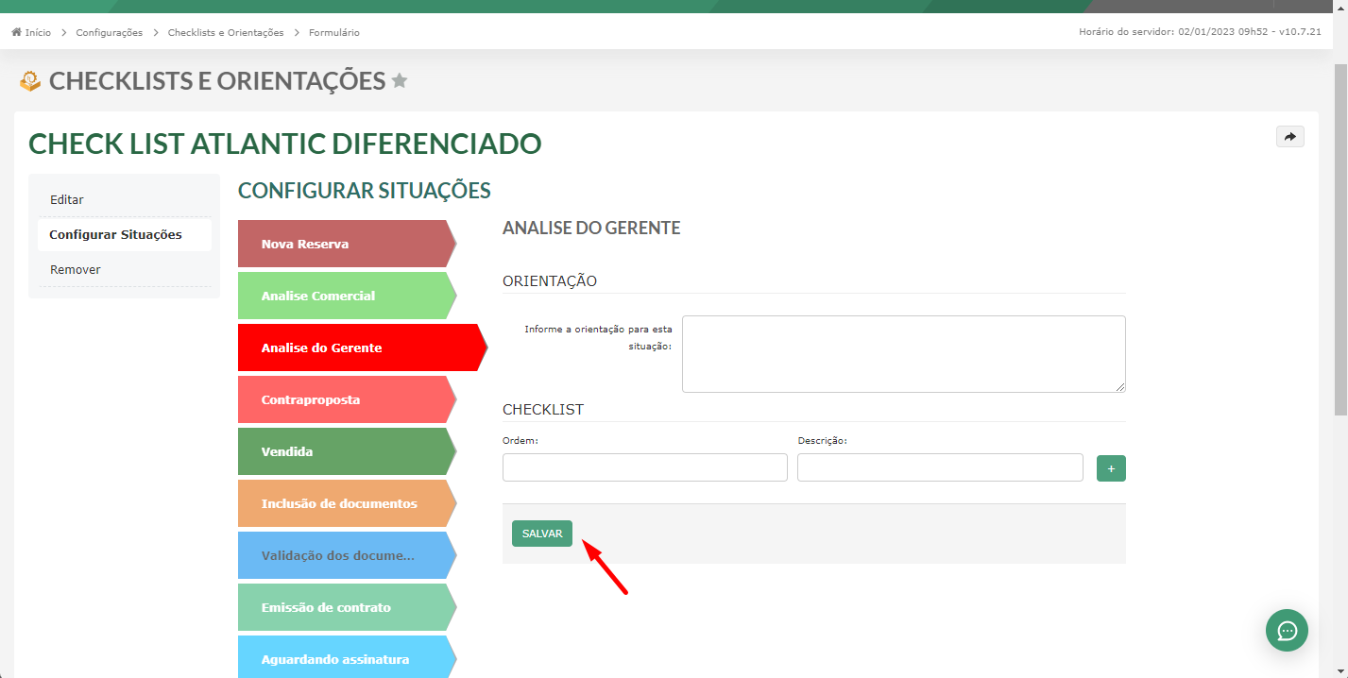The height and width of the screenshot is (678, 1348).
Task: Click the SALVAR button
Action: point(542,534)
